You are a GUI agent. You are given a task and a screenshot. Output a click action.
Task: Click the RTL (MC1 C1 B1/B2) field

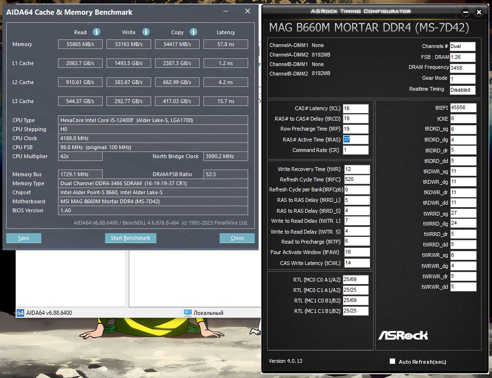coord(356,311)
